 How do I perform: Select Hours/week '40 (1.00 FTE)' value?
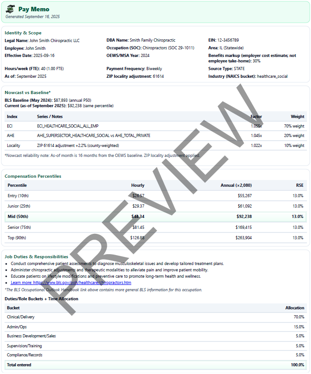52,69
